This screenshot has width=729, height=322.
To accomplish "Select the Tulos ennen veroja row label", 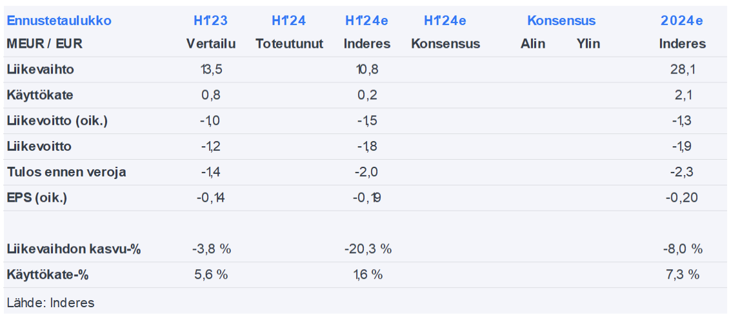I will click(x=66, y=172).
